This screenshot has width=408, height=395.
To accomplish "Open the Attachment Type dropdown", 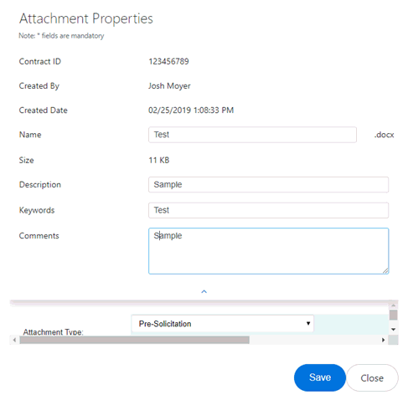I will (x=222, y=324).
